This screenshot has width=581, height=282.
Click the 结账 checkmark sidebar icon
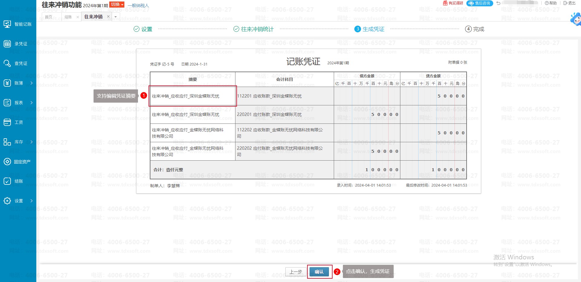point(7,181)
